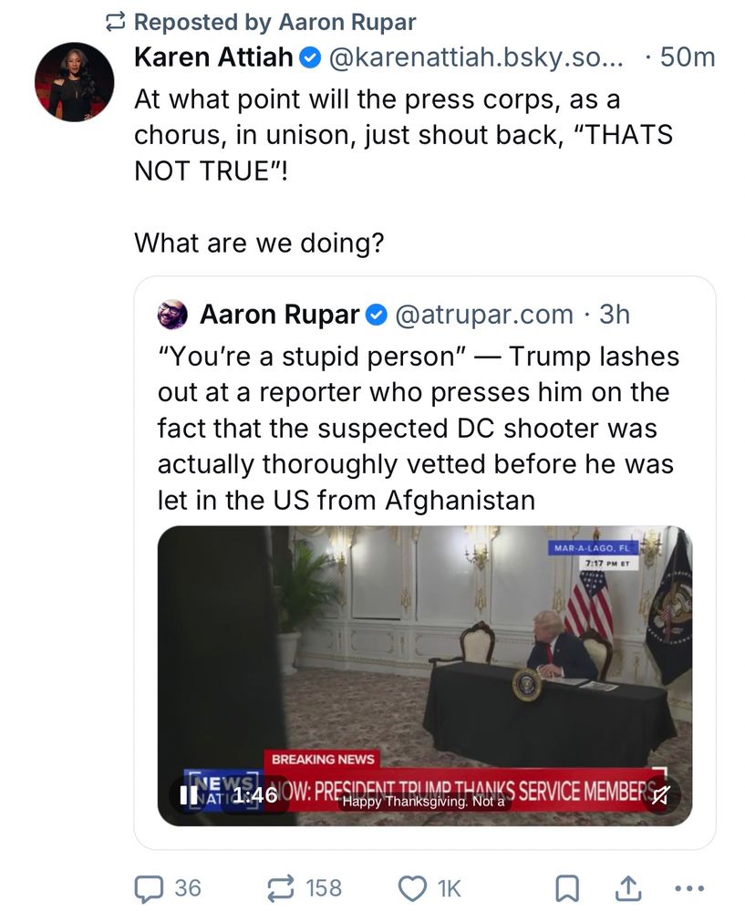The height and width of the screenshot is (912, 745).
Task: Open the three-dot more options menu
Action: tap(689, 888)
